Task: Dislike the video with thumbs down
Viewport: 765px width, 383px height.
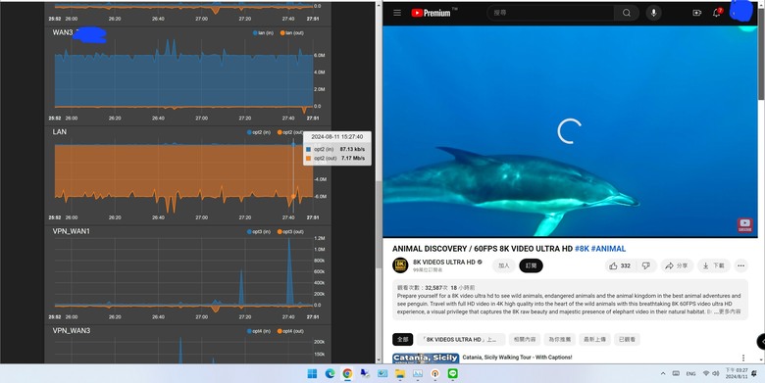Action: [646, 265]
